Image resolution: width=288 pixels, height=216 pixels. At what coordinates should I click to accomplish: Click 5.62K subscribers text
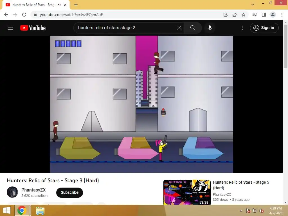35,196
